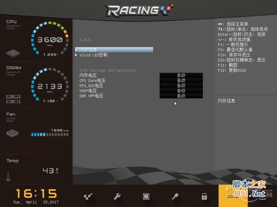Image resolution: width=277 pixels, height=207 pixels.
Task: Select the DDR VPP电压 label
Action: click(x=91, y=96)
